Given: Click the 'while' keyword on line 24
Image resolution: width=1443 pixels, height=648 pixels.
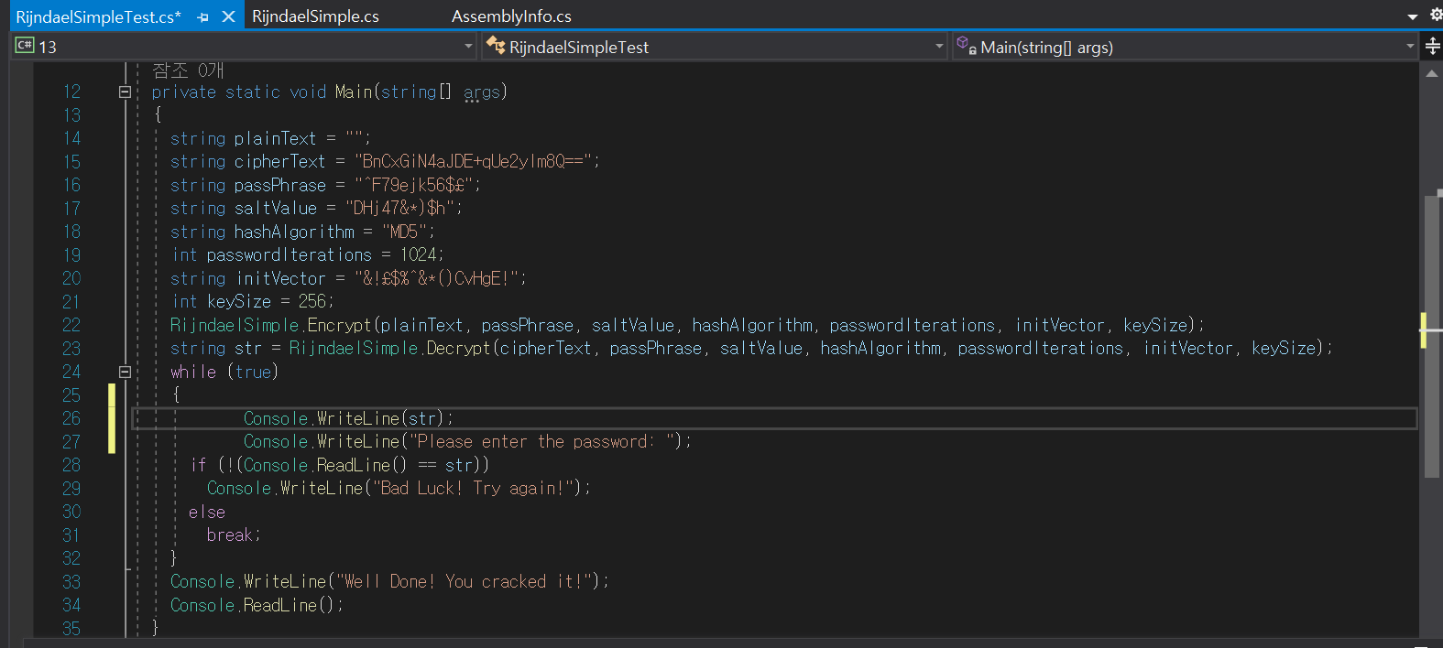Looking at the screenshot, I should click(x=193, y=372).
